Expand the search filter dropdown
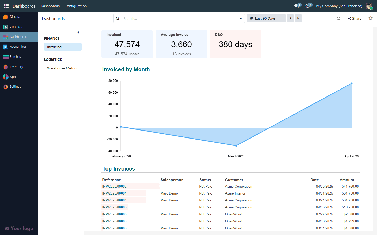Screen dimensions: 377x235 point(241,18)
